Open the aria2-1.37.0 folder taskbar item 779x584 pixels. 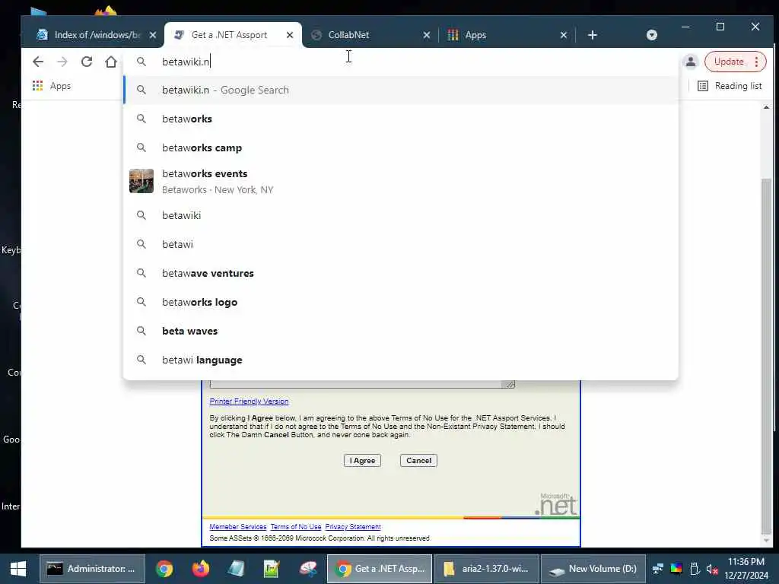(486, 569)
